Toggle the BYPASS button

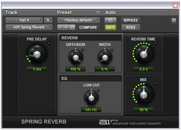[131, 20]
